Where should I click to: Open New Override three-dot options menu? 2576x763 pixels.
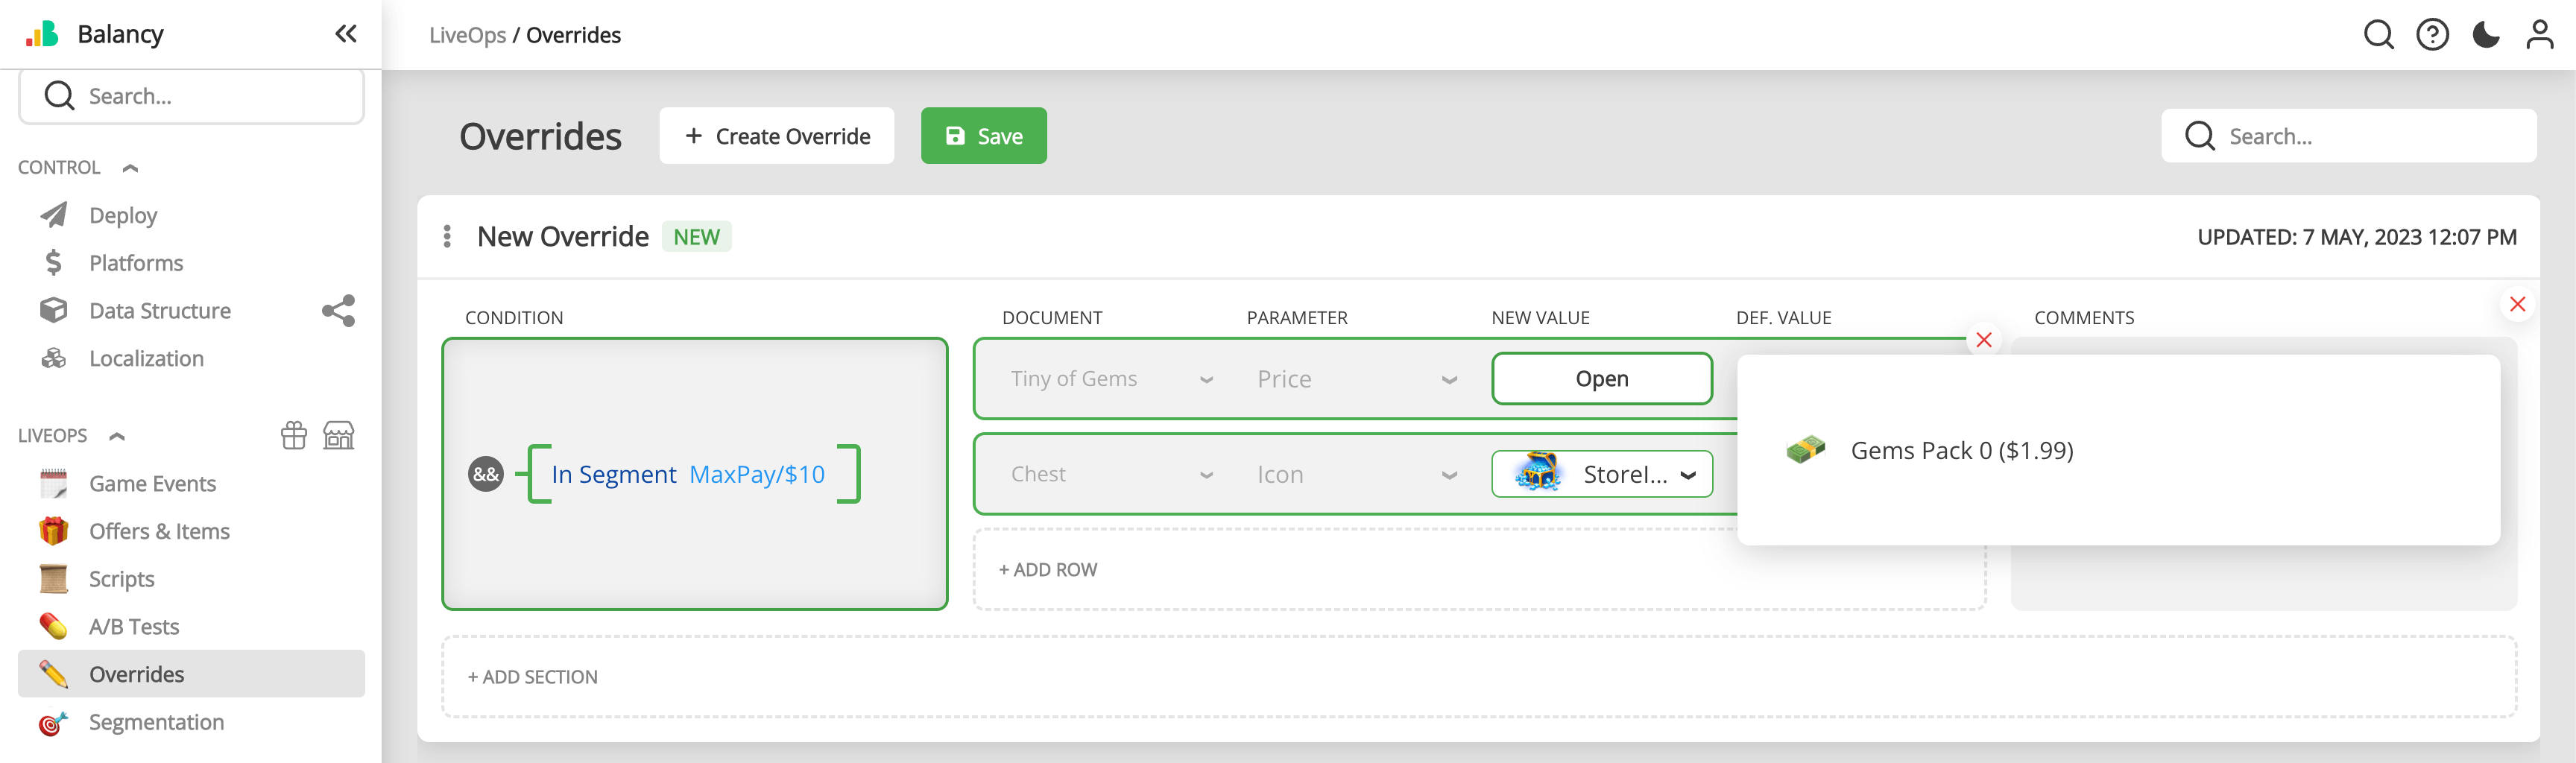(447, 236)
